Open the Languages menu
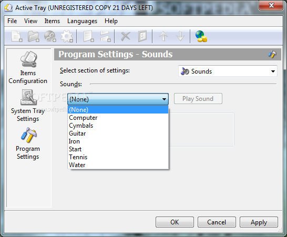Image resolution: width=287 pixels, height=237 pixels. click(82, 21)
